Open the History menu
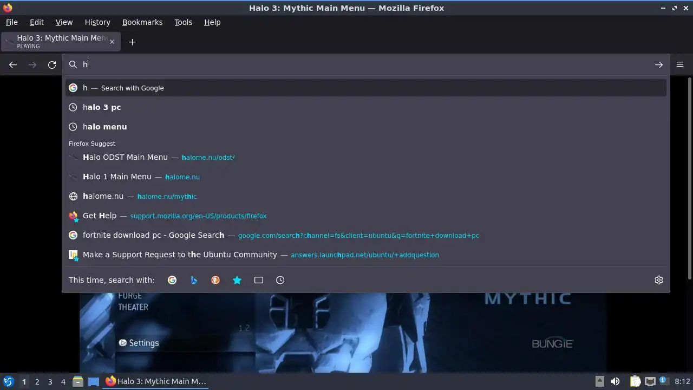Viewport: 693px width, 390px height. [x=97, y=22]
